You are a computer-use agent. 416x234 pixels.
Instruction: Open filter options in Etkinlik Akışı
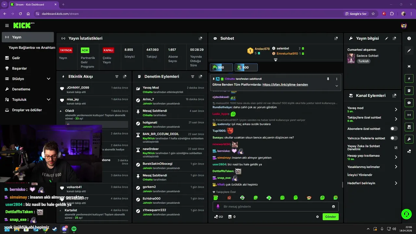117,77
